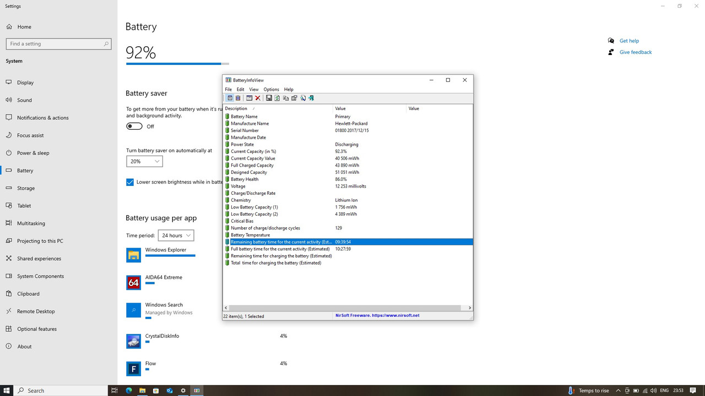
Task: Click the Give feedback link
Action: [636, 52]
